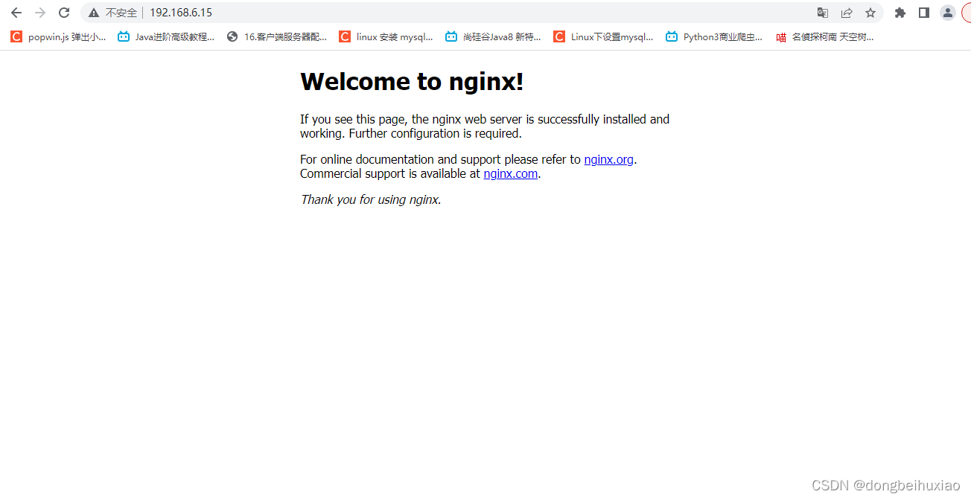
Task: Click the forward navigation arrow
Action: [40, 13]
